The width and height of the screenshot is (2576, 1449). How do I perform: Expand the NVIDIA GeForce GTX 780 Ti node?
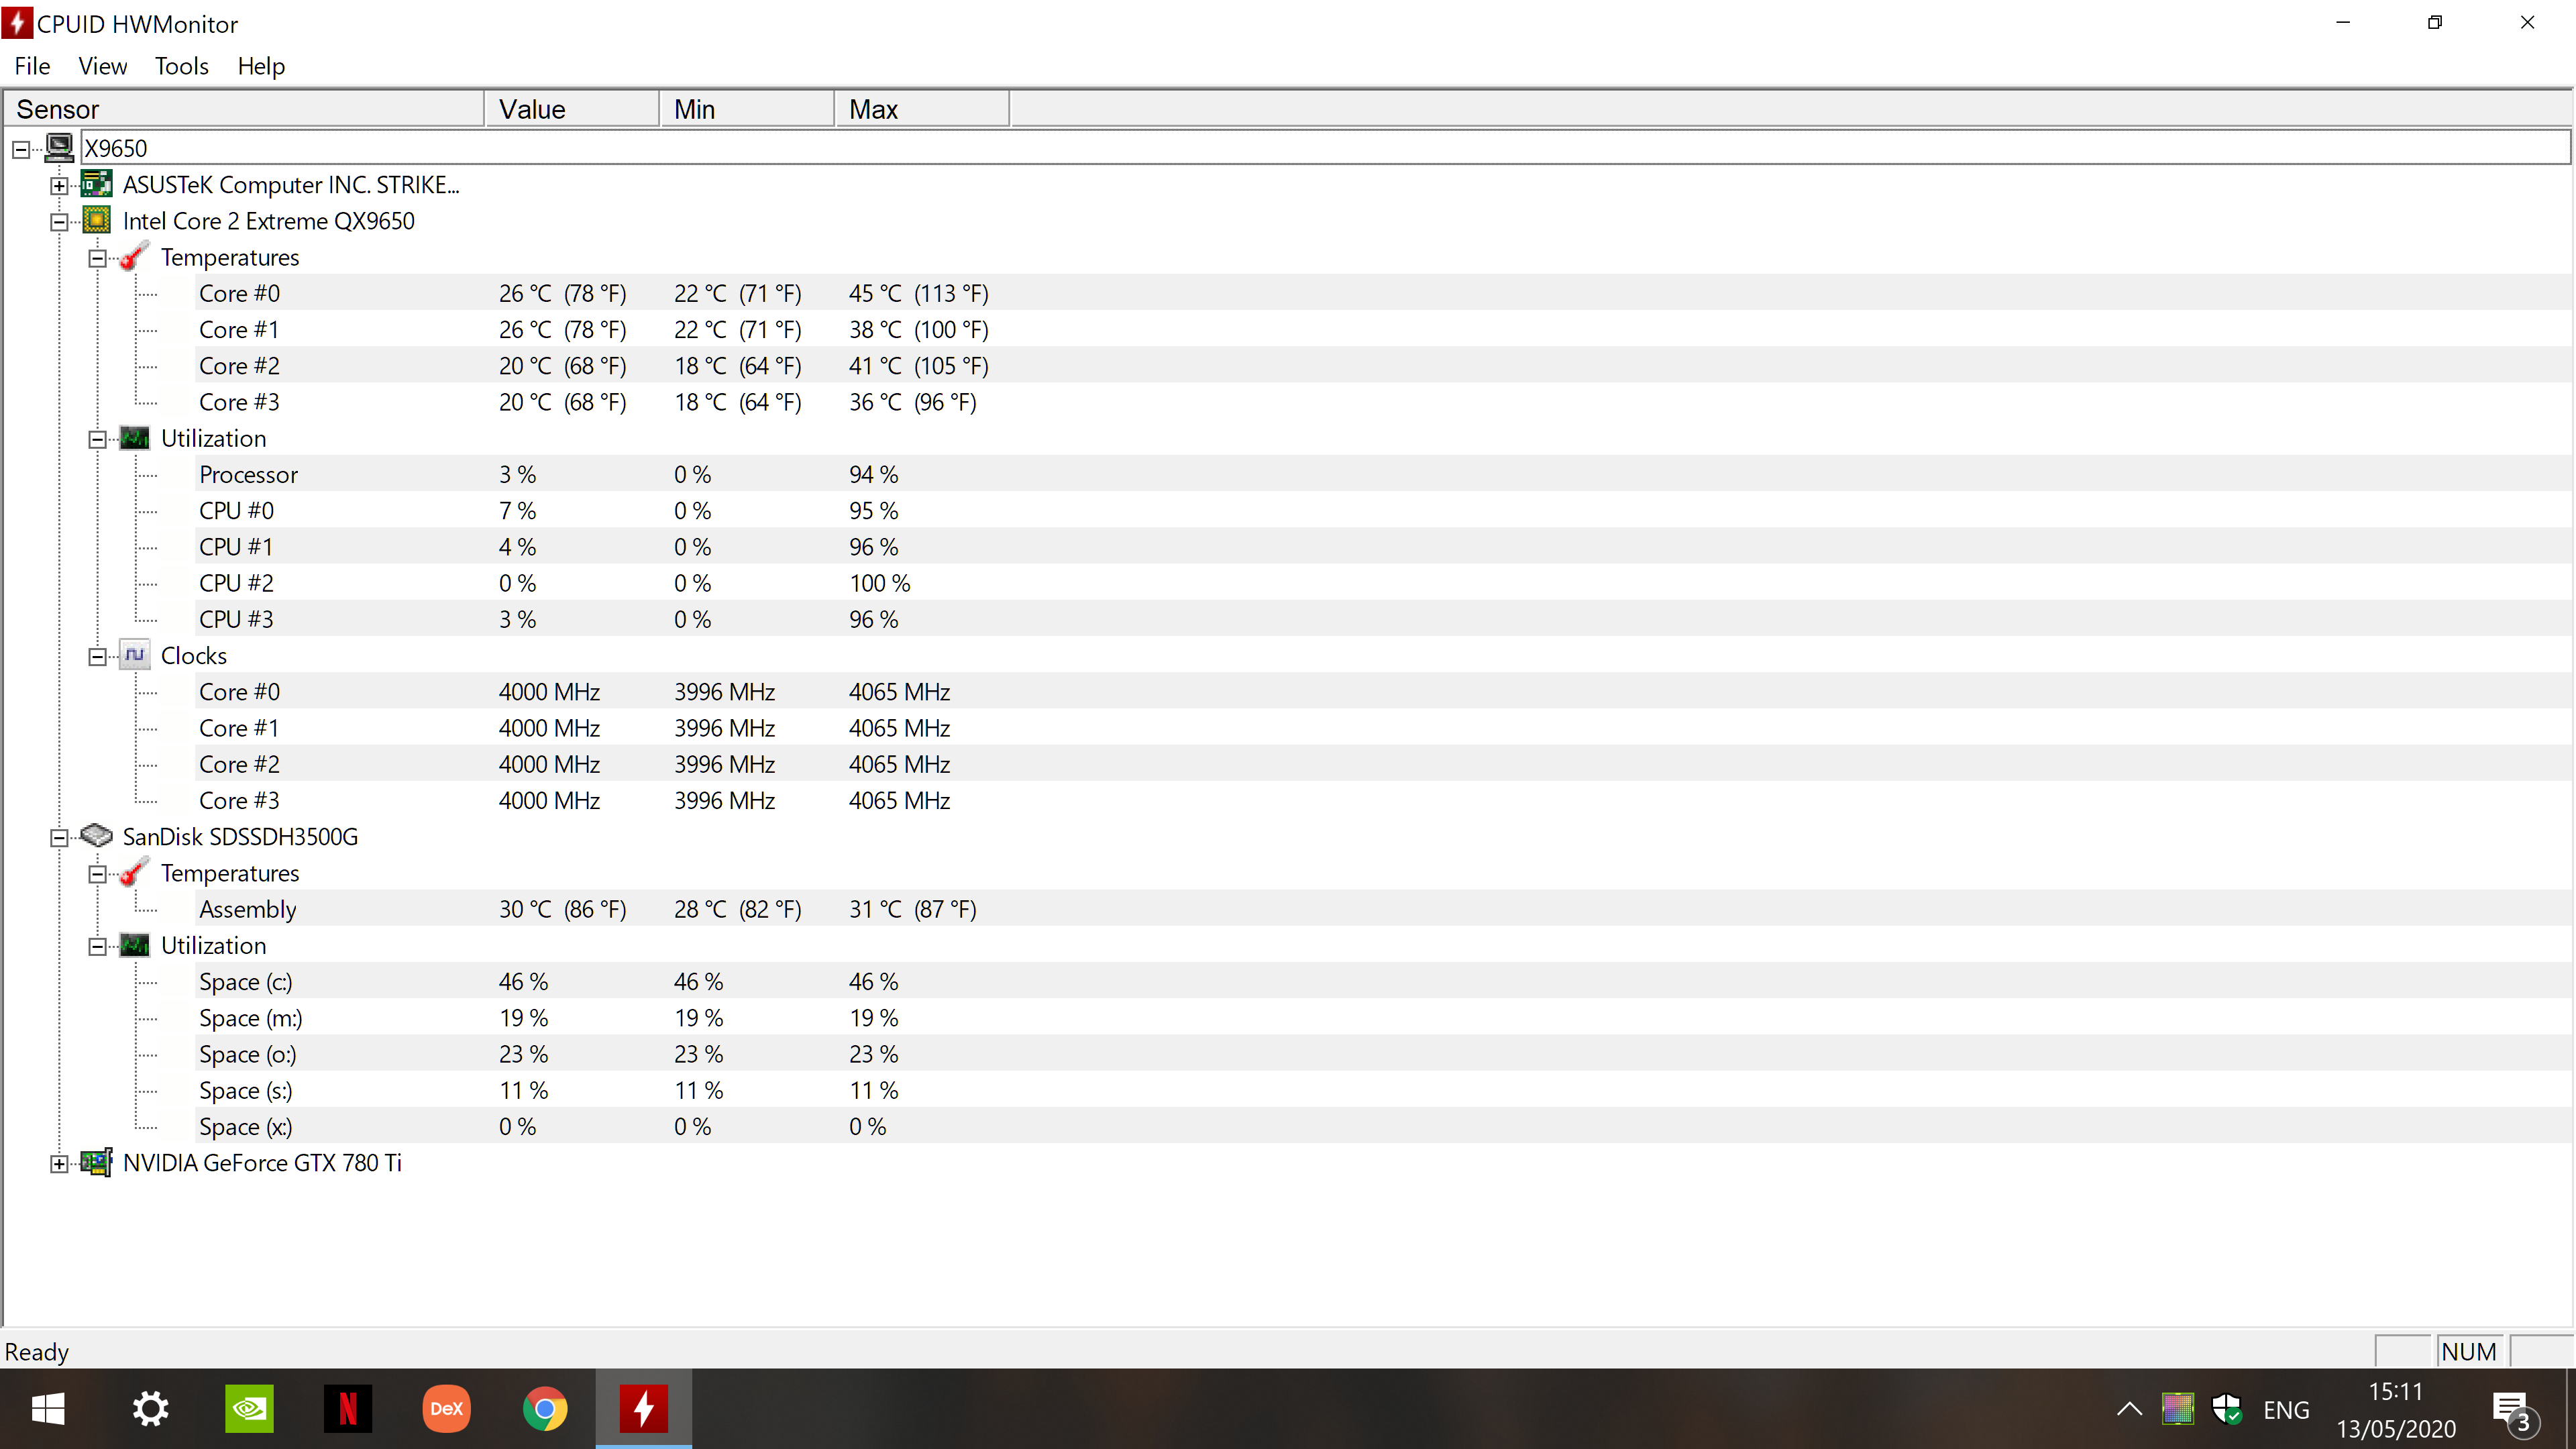[59, 1164]
